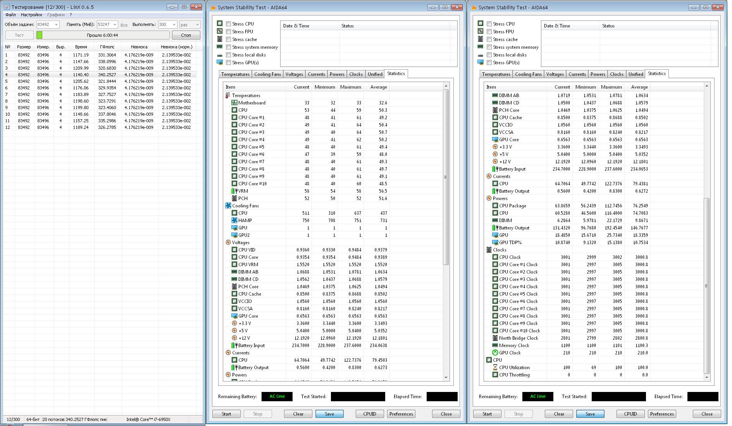This screenshot has width=732, height=426.
Task: Check Stress CPU in the right AIDA64 window
Action: point(489,24)
